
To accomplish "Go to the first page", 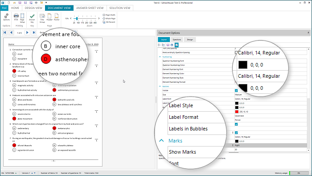I will pos(5,33).
